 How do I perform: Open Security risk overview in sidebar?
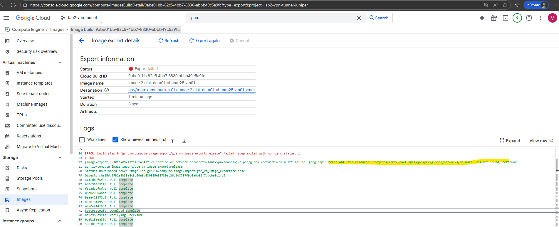[37, 51]
